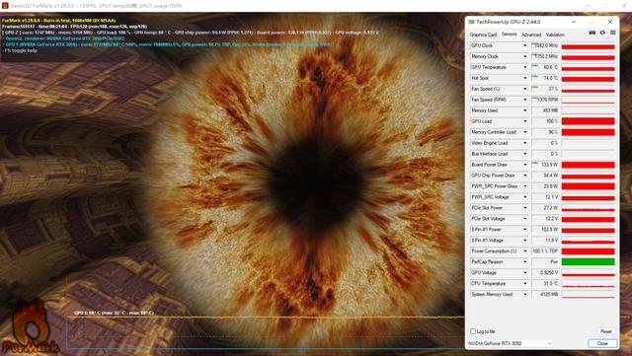
Task: Open the PerfCap Reason dropdown
Action: click(524, 262)
